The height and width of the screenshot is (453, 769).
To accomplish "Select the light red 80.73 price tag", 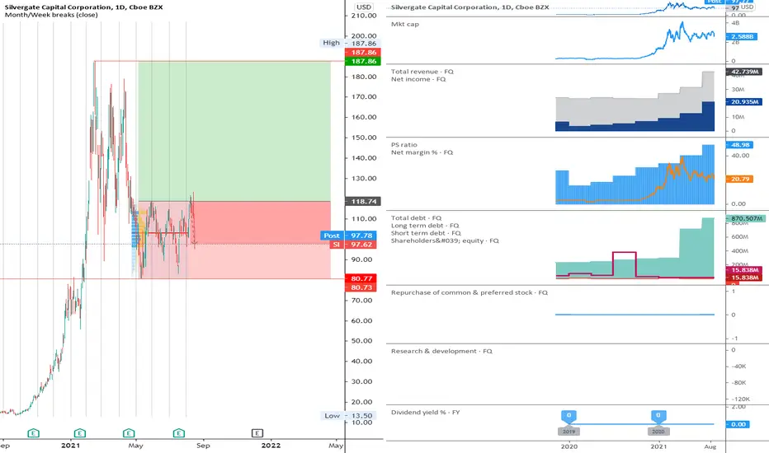I will click(361, 287).
